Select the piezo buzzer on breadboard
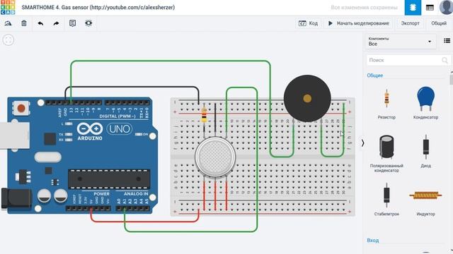Screen dimensions: 453x254 tap(307, 99)
